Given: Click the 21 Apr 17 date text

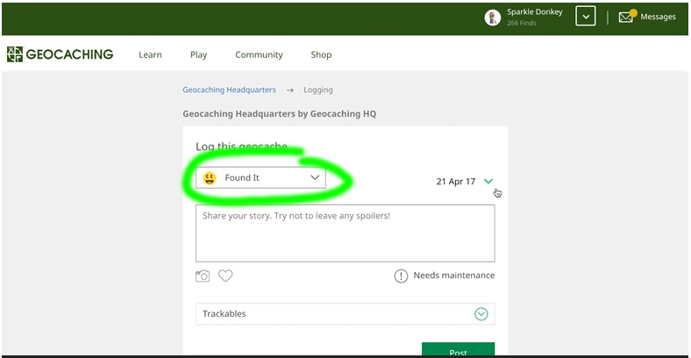Looking at the screenshot, I should (x=456, y=182).
